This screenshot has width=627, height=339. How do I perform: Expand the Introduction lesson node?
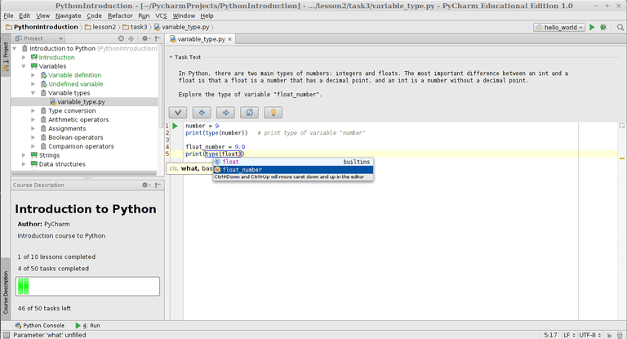point(24,57)
